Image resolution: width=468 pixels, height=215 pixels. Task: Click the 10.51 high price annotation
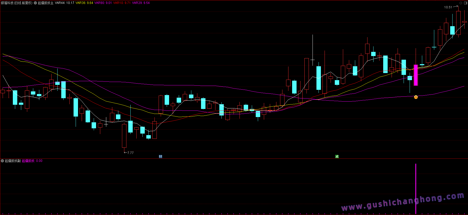[448, 7]
